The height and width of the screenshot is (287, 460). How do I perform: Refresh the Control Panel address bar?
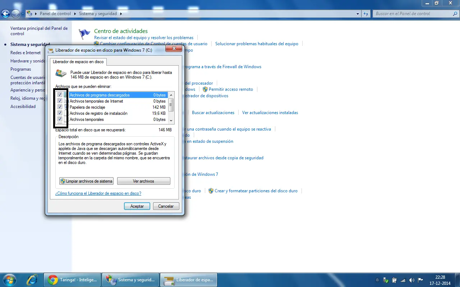pyautogui.click(x=366, y=14)
